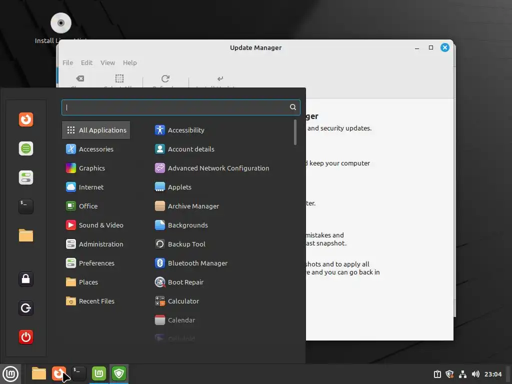This screenshot has height=384, width=512.
Task: Close the Update Manager window
Action: point(444,47)
